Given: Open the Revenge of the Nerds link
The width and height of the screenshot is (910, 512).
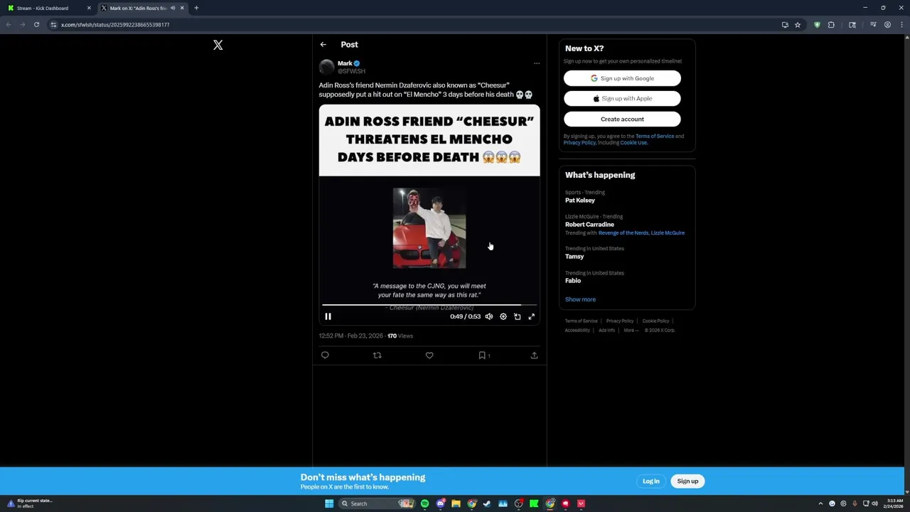Looking at the screenshot, I should [623, 233].
